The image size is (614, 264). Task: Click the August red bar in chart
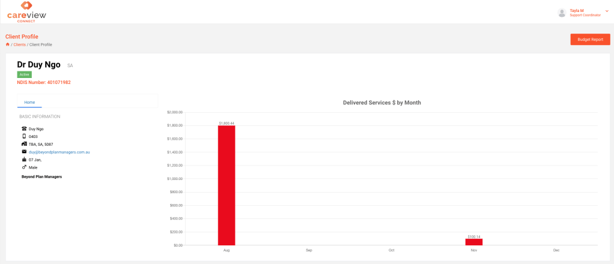tap(226, 185)
